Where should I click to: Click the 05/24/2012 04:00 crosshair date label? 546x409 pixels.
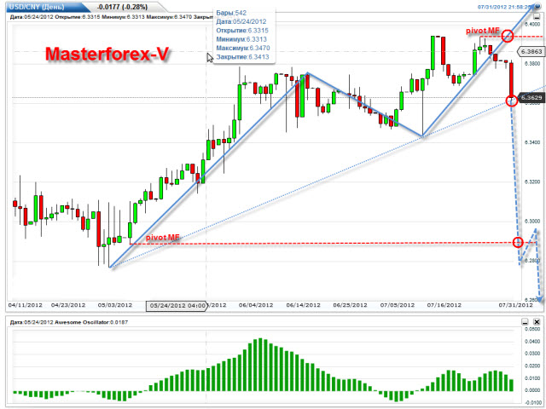click(x=177, y=306)
